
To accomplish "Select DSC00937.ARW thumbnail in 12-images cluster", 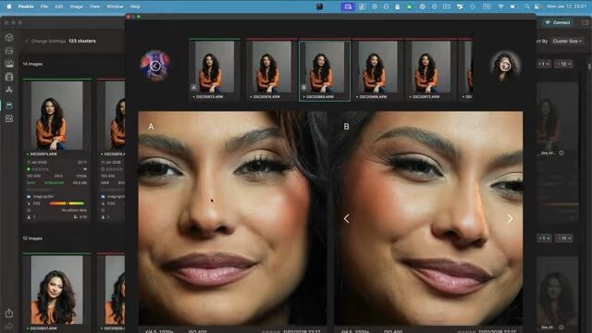I will 56,290.
